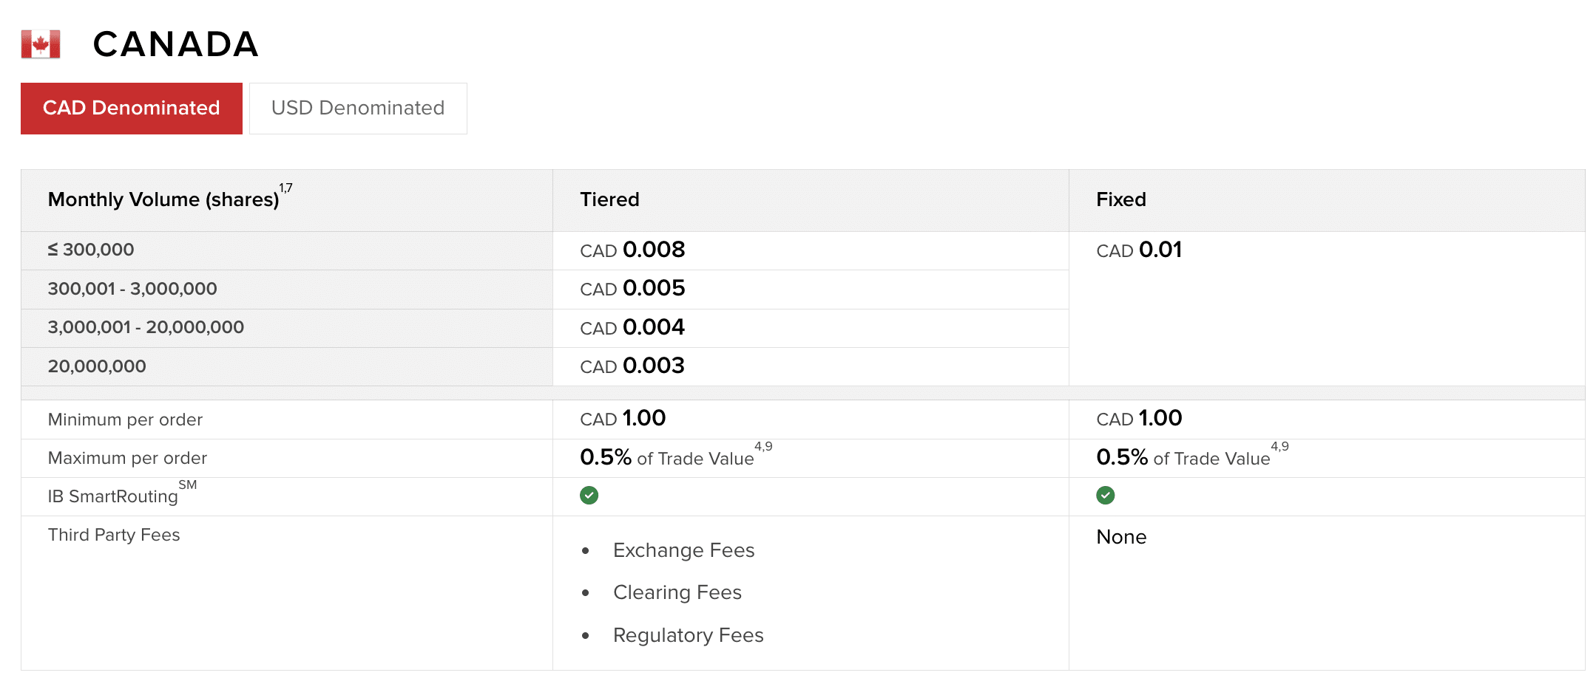Click Fixed IB SmartRouting green checkmark
The width and height of the screenshot is (1596, 681).
(1105, 495)
